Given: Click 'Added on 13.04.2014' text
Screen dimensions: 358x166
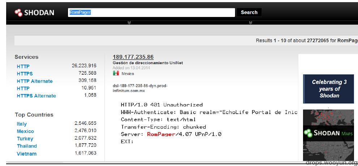Looking at the screenshot, I should tap(131, 68).
